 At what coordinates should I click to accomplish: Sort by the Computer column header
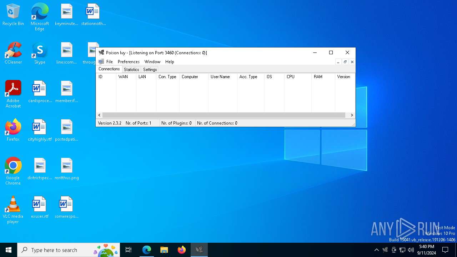[194, 77]
